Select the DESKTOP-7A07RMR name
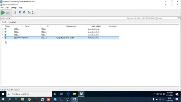Viewport: 181px width, 102px height. [21, 38]
